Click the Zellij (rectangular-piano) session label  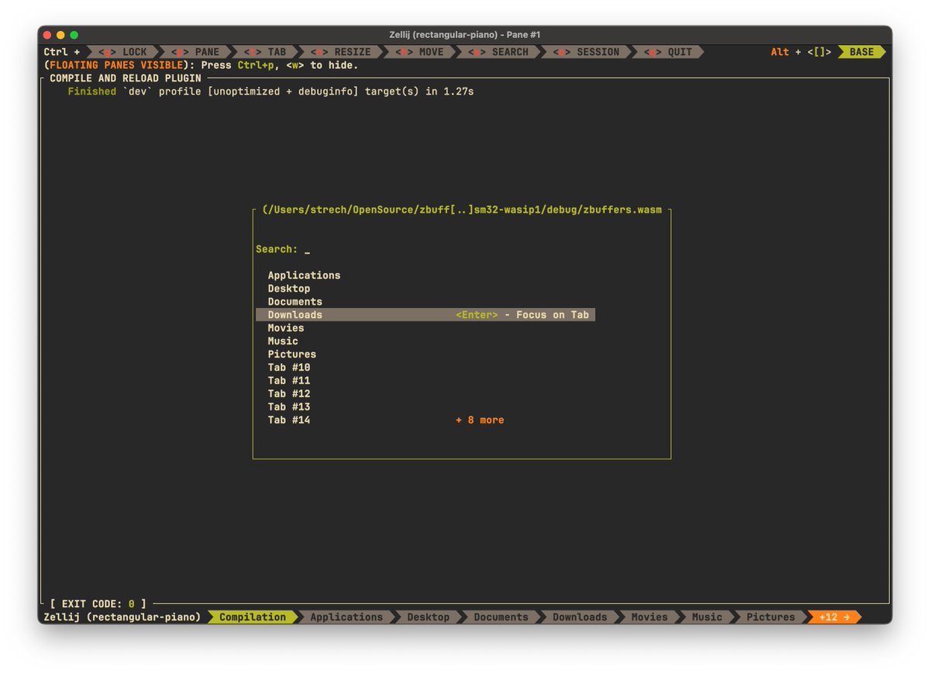pyautogui.click(x=122, y=617)
